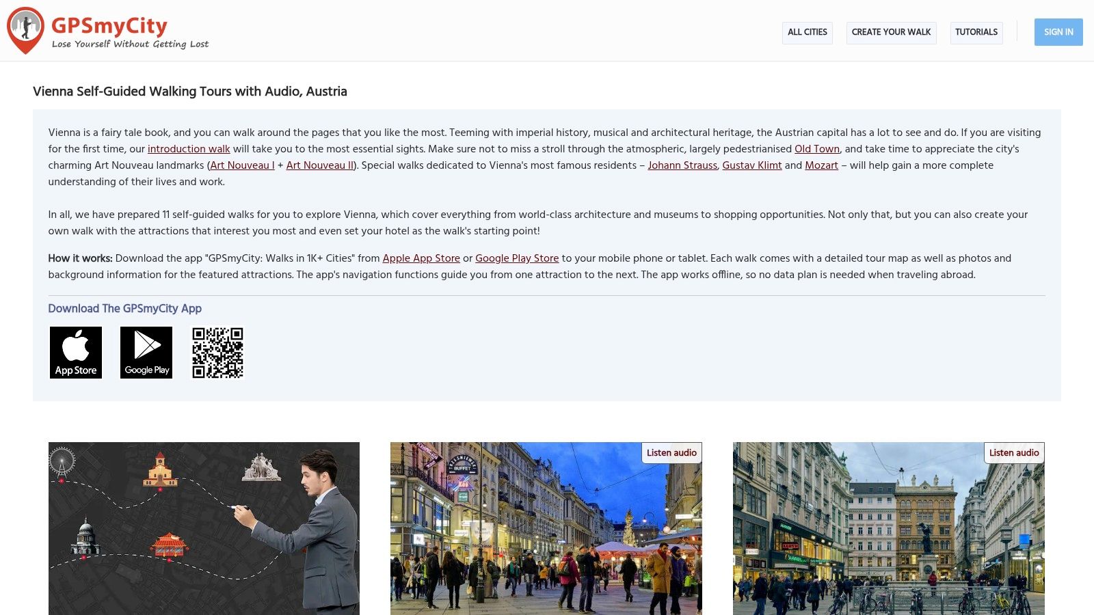The width and height of the screenshot is (1094, 615).
Task: Click Listen audio on the middle tour
Action: tap(671, 452)
